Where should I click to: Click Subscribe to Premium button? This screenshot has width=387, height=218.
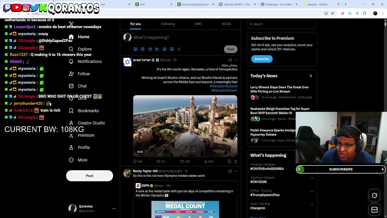(x=262, y=59)
